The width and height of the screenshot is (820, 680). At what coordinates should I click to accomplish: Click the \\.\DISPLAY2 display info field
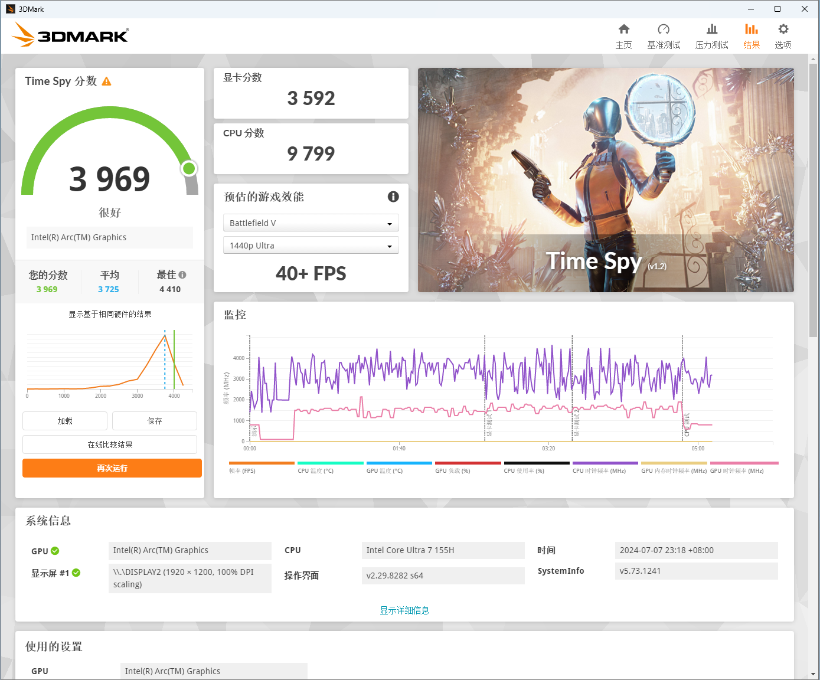click(190, 578)
